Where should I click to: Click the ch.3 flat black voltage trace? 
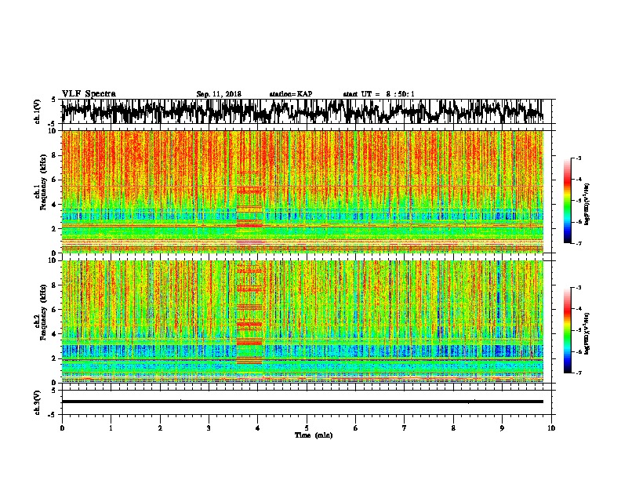(x=302, y=402)
